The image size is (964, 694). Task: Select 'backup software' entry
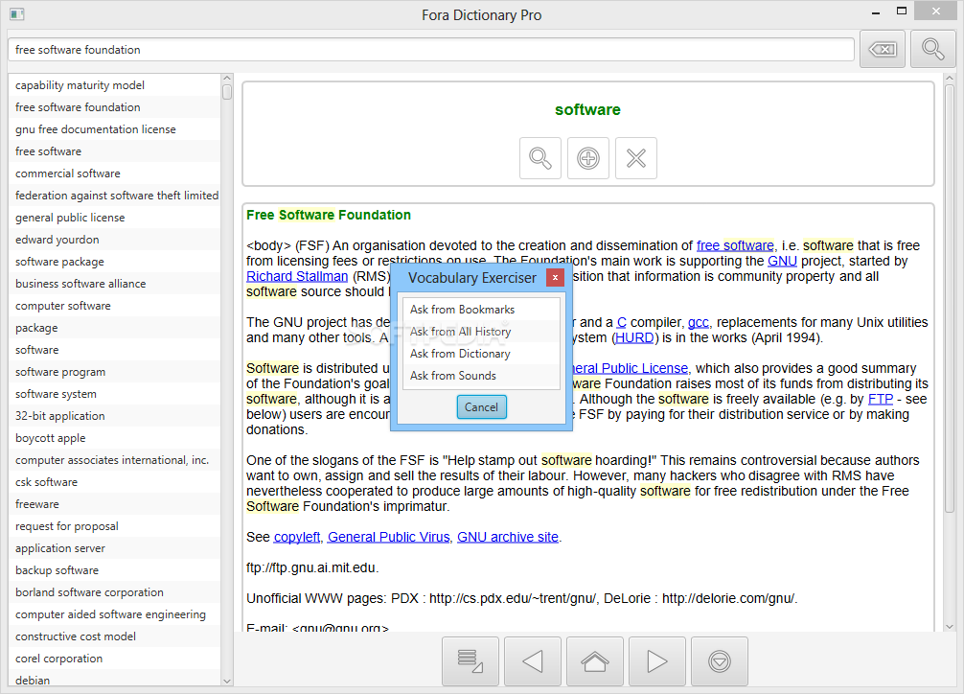(x=115, y=570)
